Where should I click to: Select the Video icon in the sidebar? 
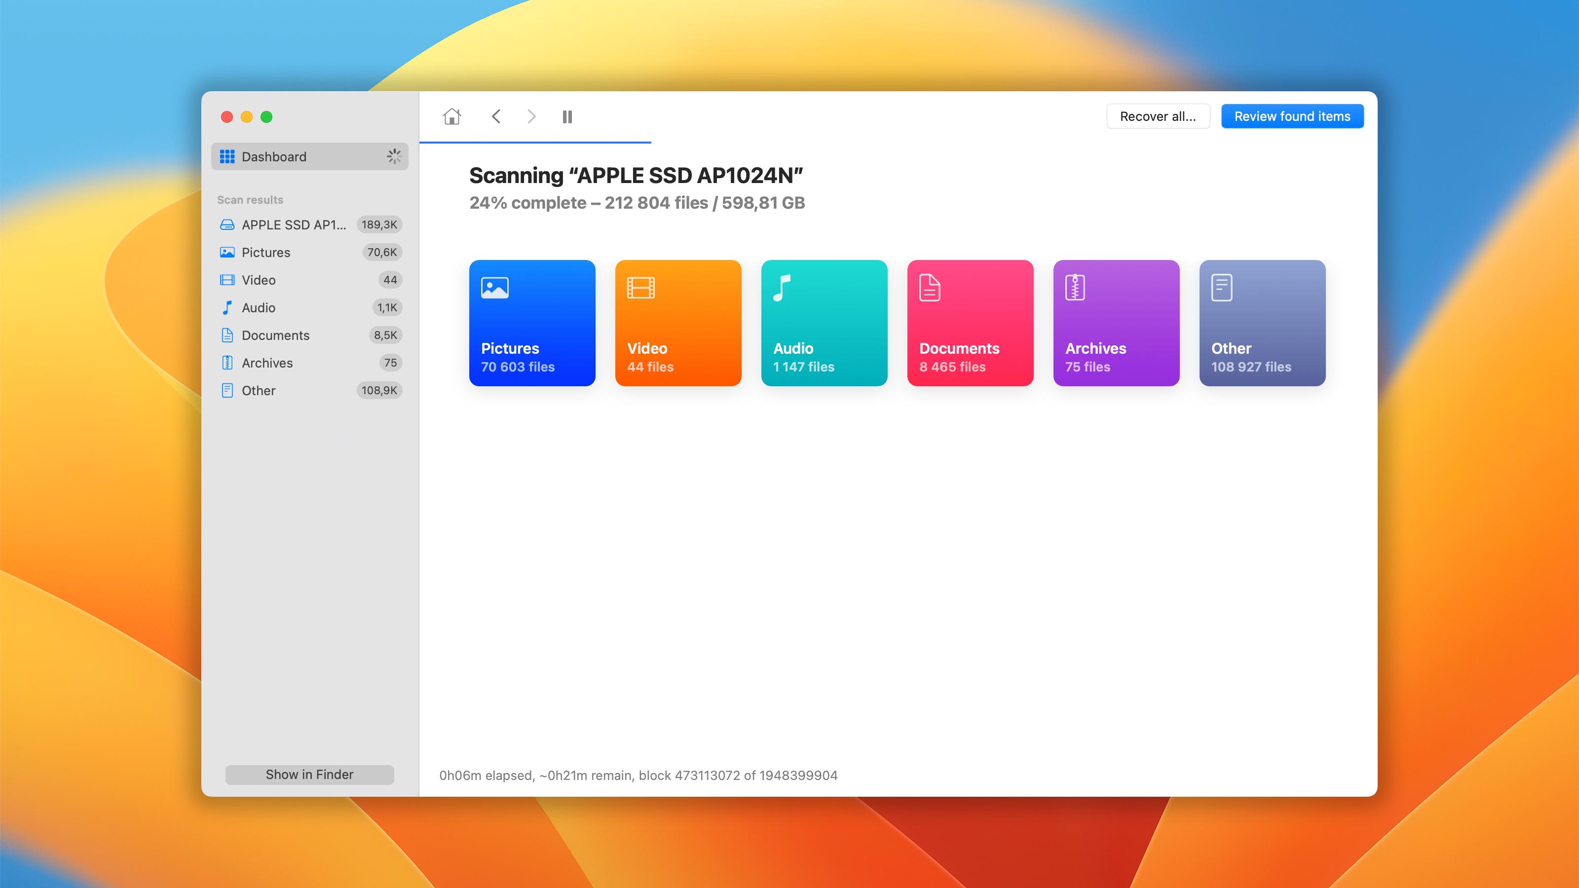click(227, 280)
